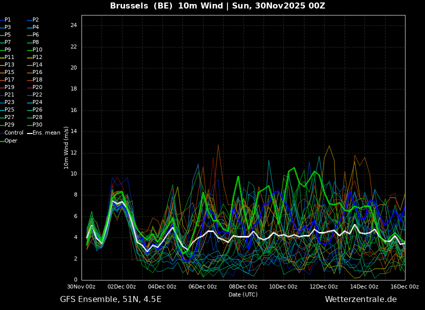Click the Date (UTC) axis title

click(243, 295)
